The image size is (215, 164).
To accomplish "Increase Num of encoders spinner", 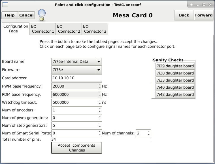I will (100, 109).
